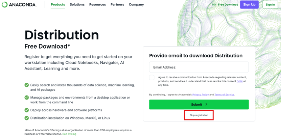
Task: Open the Solutions menu
Action: tap(77, 5)
